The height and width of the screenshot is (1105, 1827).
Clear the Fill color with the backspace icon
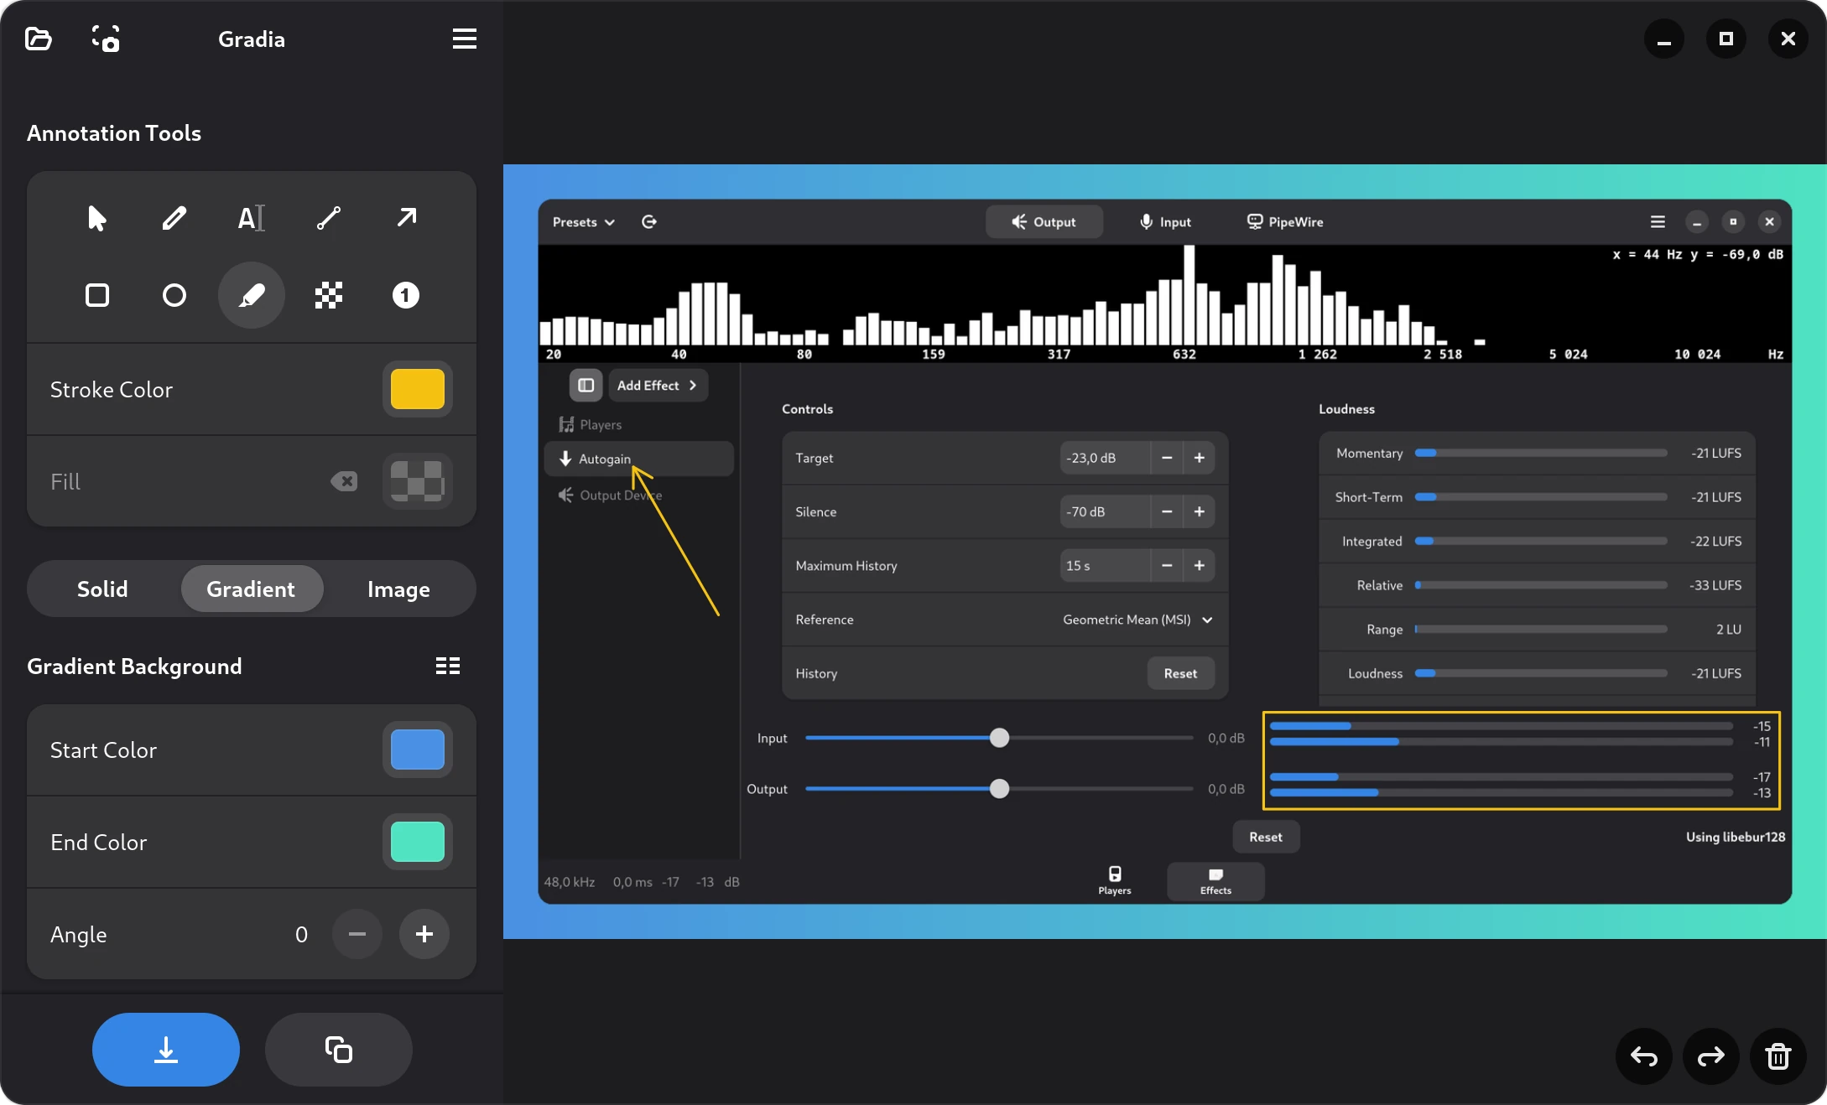tap(344, 481)
